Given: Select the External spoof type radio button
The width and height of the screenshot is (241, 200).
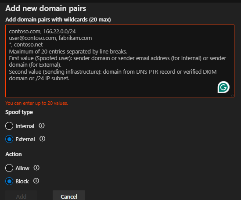Looking at the screenshot, I should pyautogui.click(x=9, y=139).
